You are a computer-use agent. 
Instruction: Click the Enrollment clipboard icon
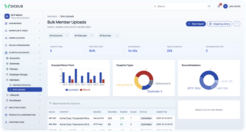pos(7,100)
